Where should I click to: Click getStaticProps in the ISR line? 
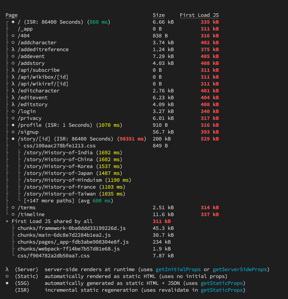pyautogui.click(x=222, y=290)
